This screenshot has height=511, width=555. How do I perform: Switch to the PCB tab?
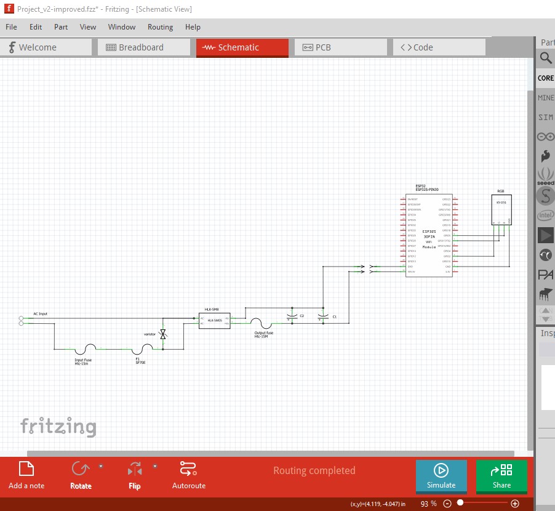(x=340, y=47)
